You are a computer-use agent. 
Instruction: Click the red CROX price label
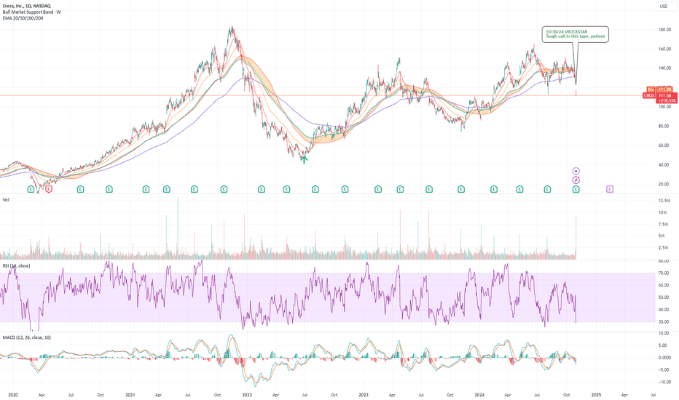649,95
